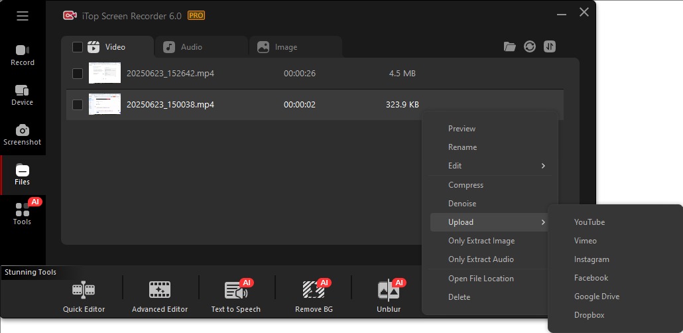Select file name 20250623_152642.mp4
The image size is (683, 333).
170,73
